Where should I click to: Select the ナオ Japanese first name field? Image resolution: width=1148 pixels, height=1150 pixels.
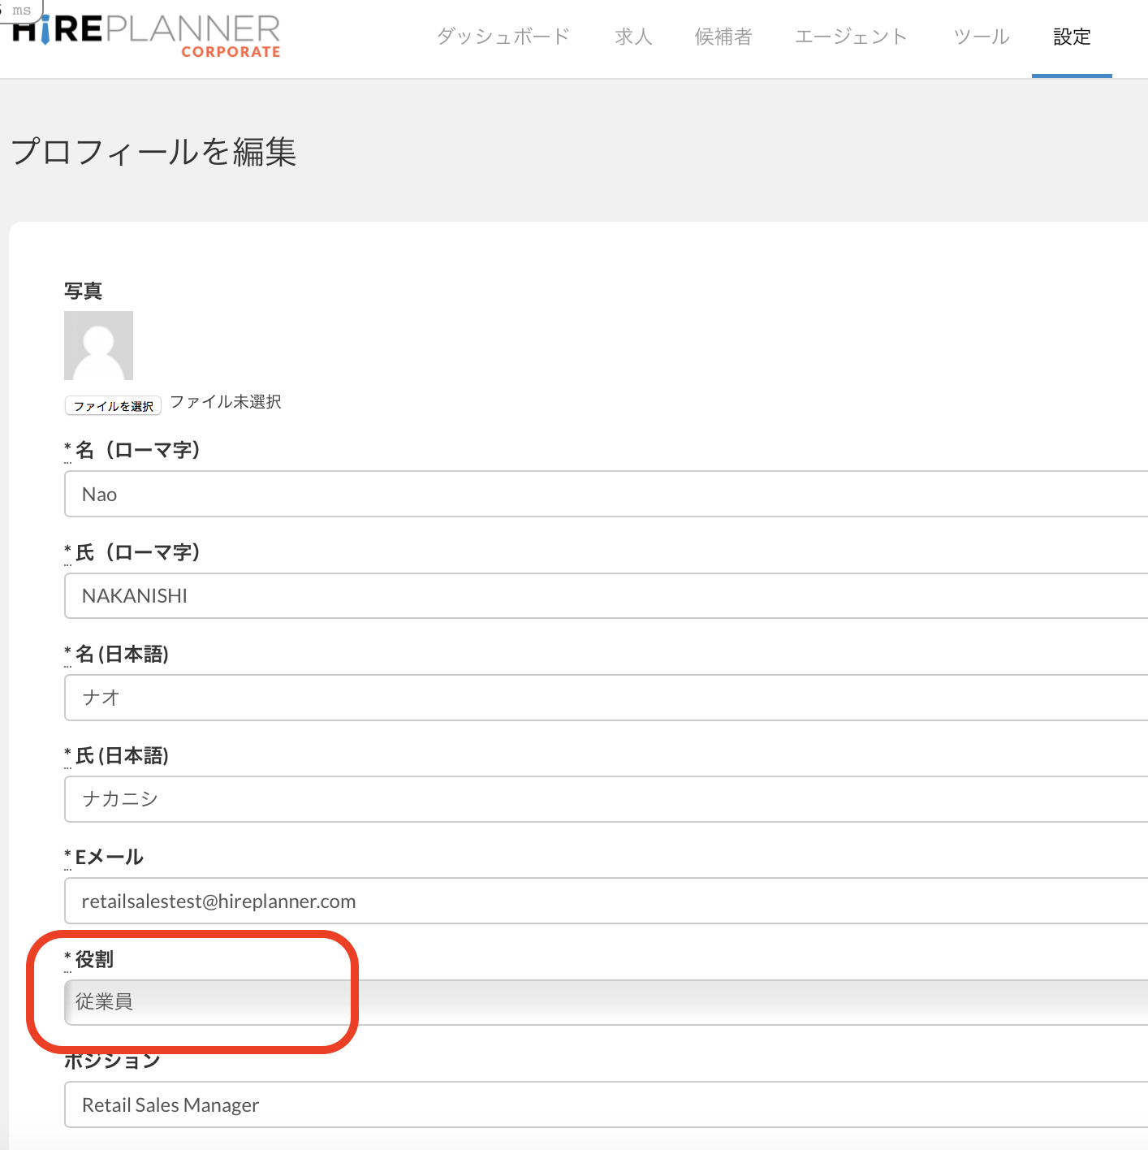[605, 698]
